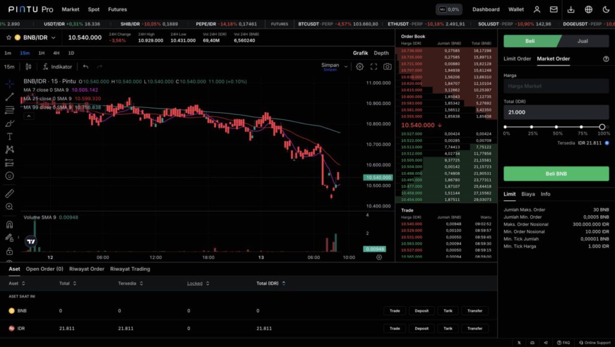Image resolution: width=615 pixels, height=347 pixels.
Task: Click the download app icon
Action: click(571, 10)
